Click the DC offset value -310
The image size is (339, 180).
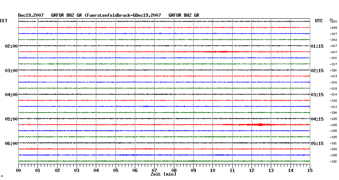[x=334, y=58]
